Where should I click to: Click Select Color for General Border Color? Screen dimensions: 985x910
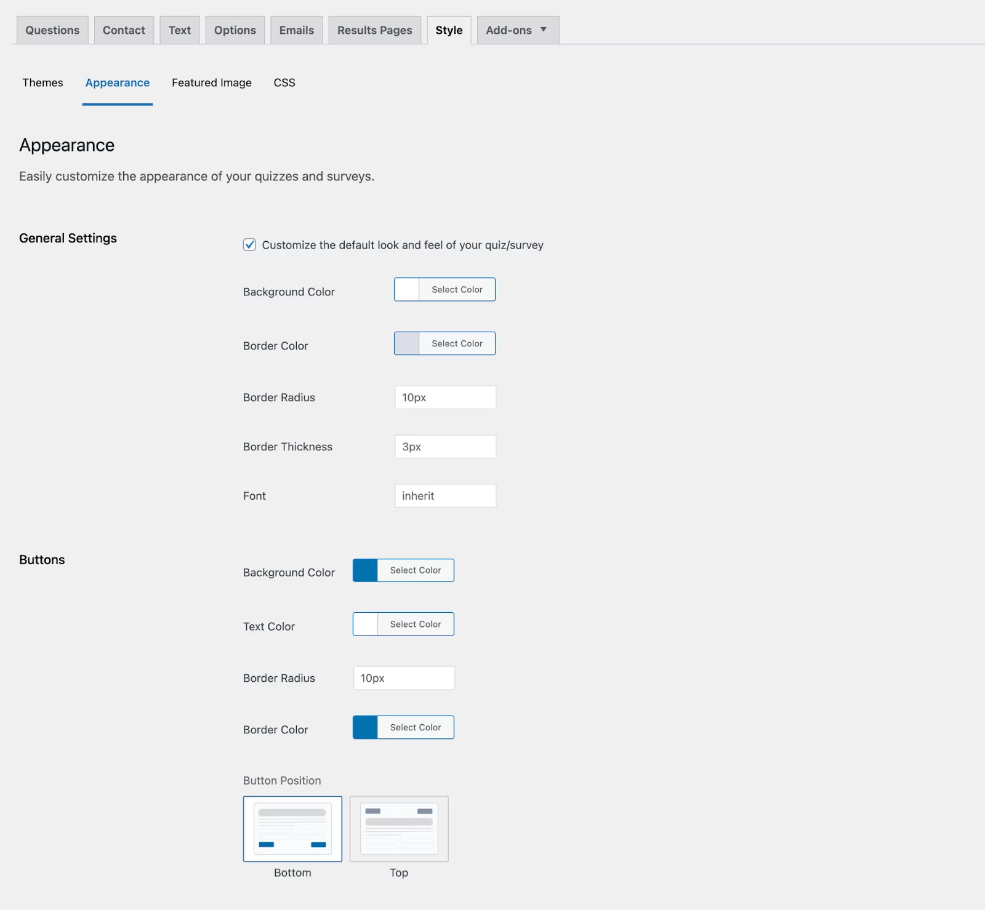[457, 343]
